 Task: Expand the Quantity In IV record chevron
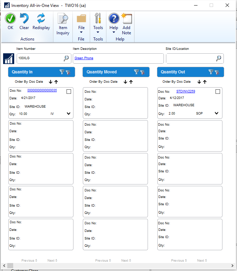pyautogui.click(x=69, y=114)
